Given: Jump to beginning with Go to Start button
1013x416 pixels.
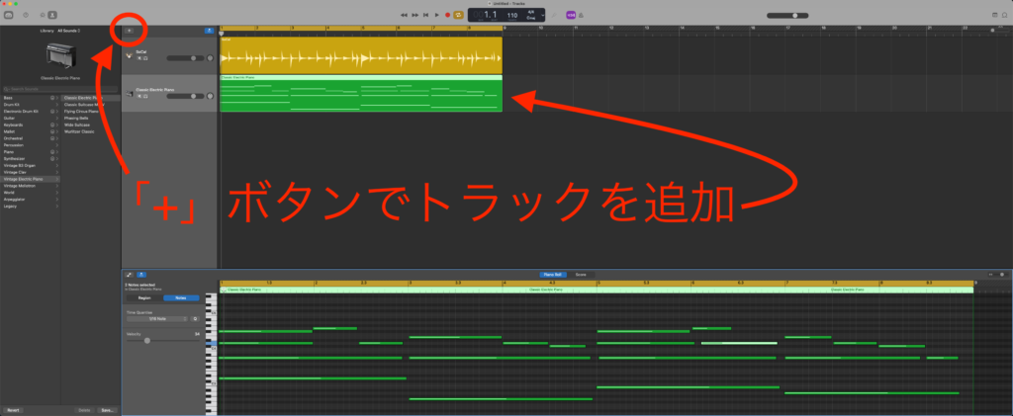Looking at the screenshot, I should pos(425,15).
